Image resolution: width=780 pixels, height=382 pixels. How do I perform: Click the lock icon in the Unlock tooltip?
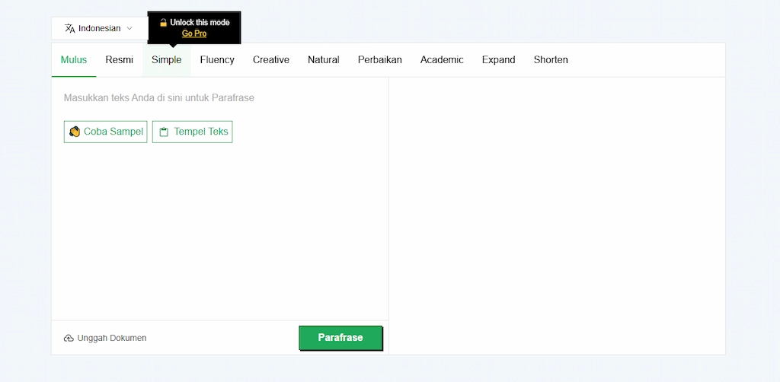[163, 22]
